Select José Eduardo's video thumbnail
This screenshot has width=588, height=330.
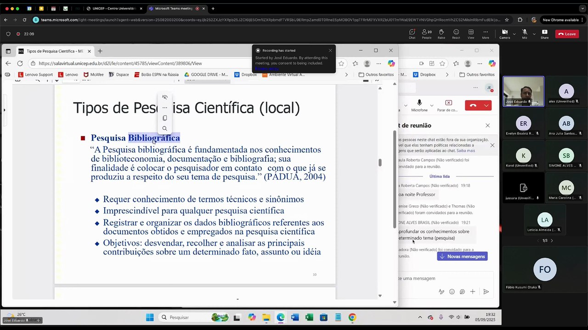tap(523, 91)
